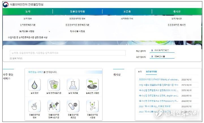Click the 시약관련 조회 submenu link
Screen dimensions: 204x123
[x=127, y=19]
